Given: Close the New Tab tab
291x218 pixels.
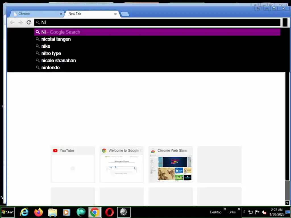Looking at the screenshot, I should point(115,14).
